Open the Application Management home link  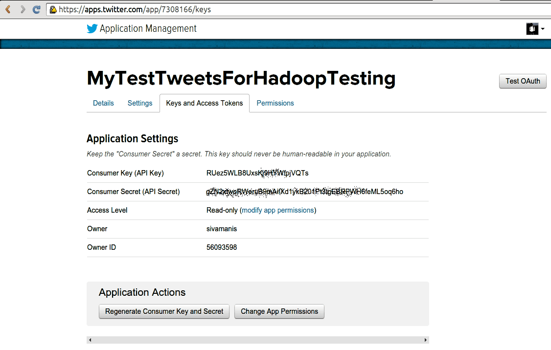tap(148, 28)
